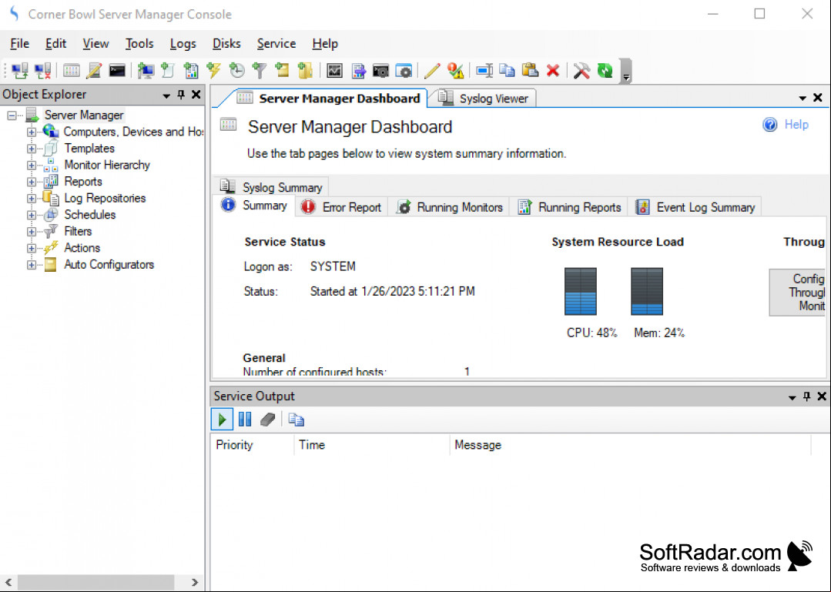Expand the Actions tree node
This screenshot has width=831, height=592.
(x=32, y=248)
